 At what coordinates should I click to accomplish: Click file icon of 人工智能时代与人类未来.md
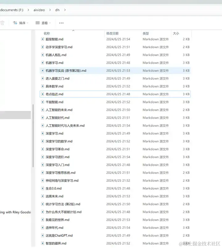[x=43, y=126]
